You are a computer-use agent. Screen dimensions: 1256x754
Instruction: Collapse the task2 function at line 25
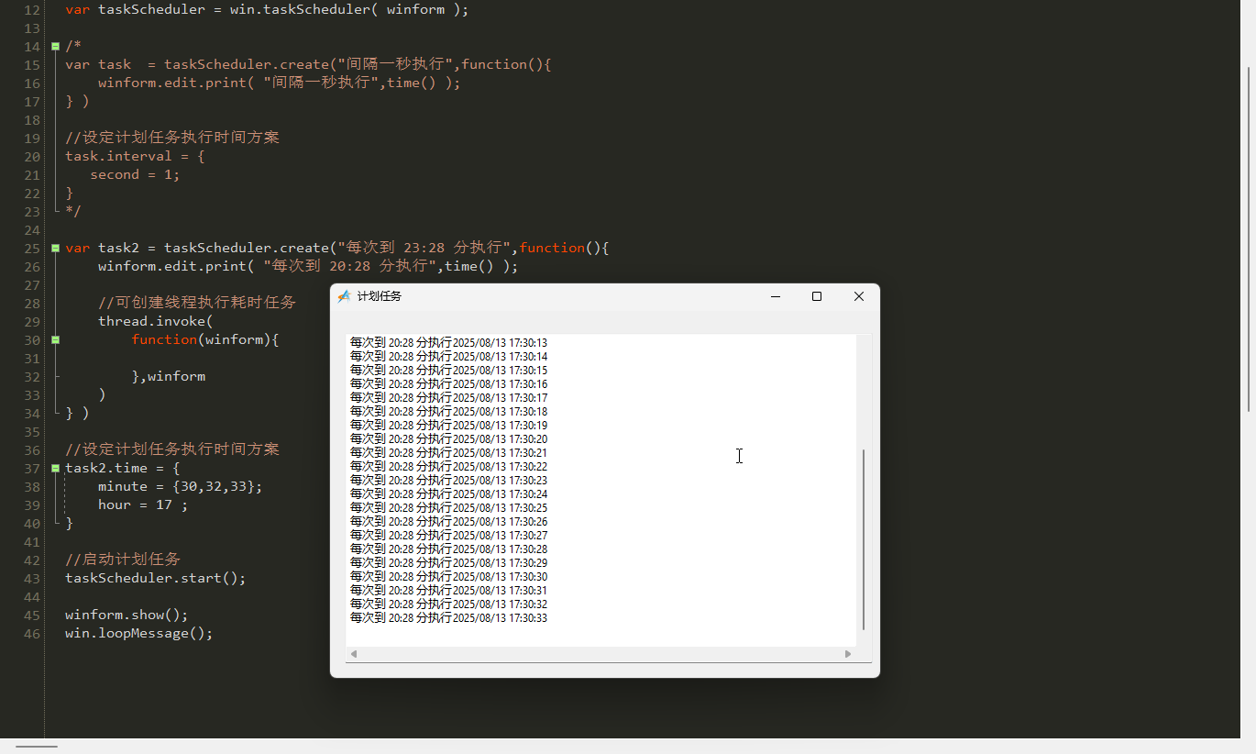pyautogui.click(x=56, y=248)
